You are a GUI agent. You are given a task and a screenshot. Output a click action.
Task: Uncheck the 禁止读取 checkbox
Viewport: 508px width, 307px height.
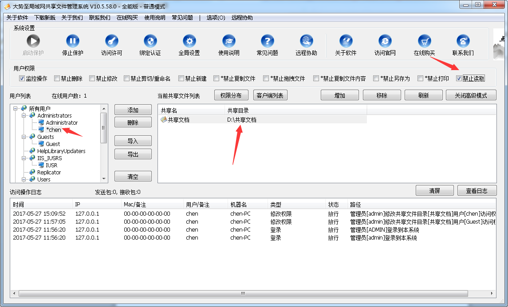point(460,78)
